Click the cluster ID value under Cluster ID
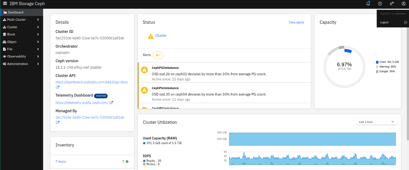Viewport: 409px width, 170px height. pyautogui.click(x=90, y=38)
